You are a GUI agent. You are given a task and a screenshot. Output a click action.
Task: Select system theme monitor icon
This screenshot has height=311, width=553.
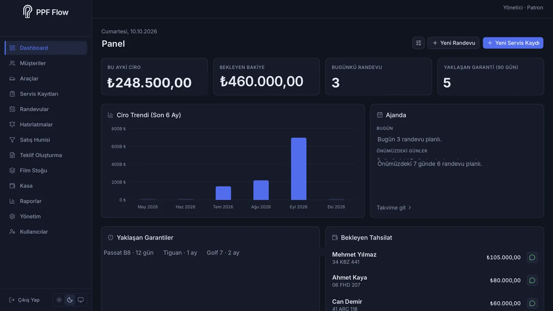[81, 300]
